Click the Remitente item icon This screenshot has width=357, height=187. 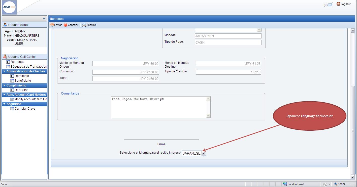pyautogui.click(x=12, y=76)
